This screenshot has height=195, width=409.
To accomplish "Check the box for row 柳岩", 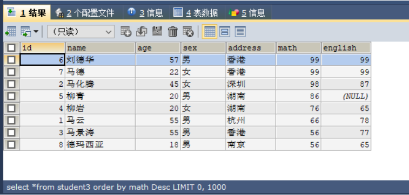I will 11,108.
